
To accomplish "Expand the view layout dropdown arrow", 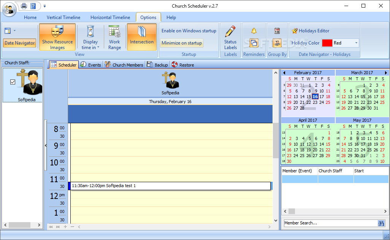I will (x=14, y=31).
